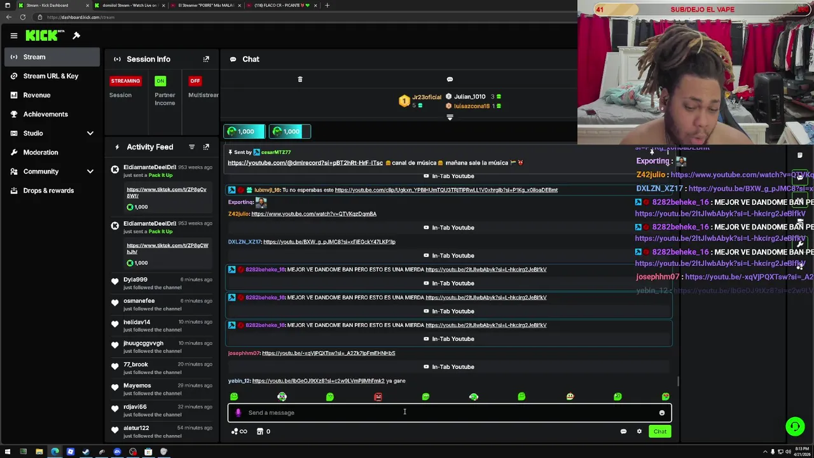Image resolution: width=814 pixels, height=458 pixels.
Task: Open yebin_12's youtu.be link
Action: (318, 381)
